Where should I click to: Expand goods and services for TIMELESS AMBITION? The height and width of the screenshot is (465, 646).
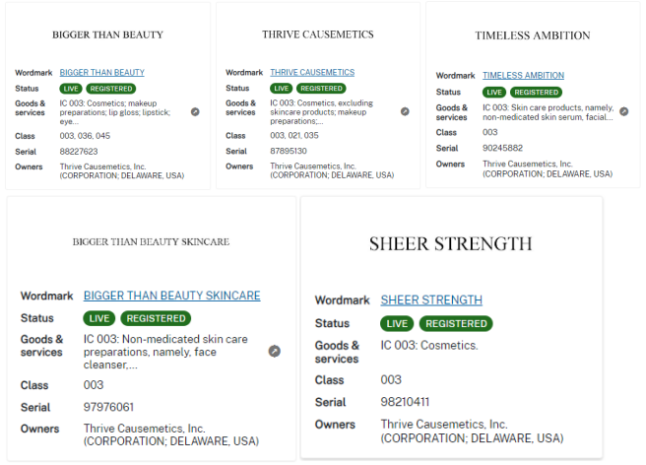[624, 112]
